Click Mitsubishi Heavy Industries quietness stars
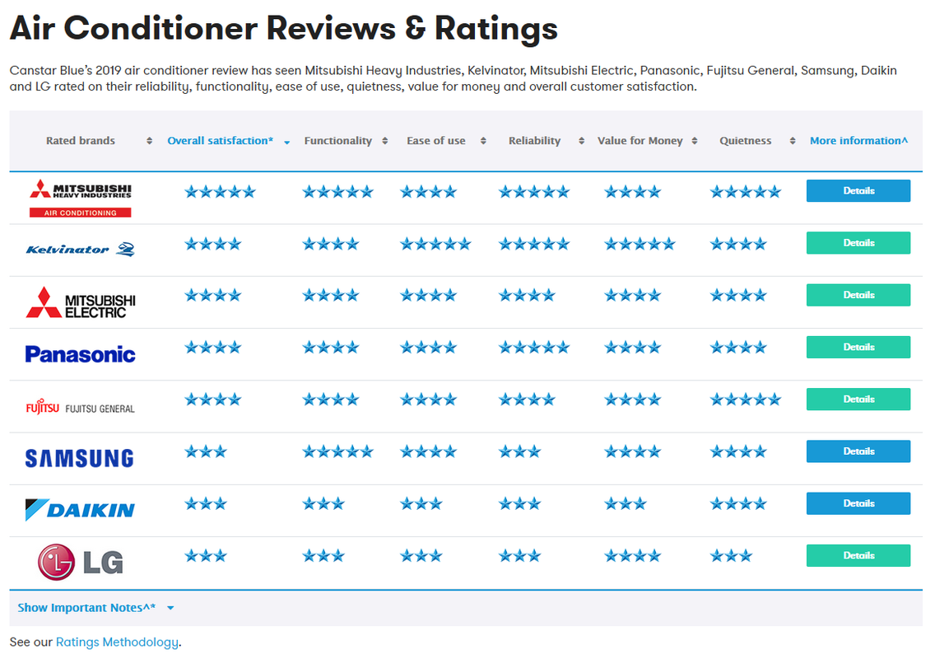The height and width of the screenshot is (659, 949). click(x=746, y=192)
